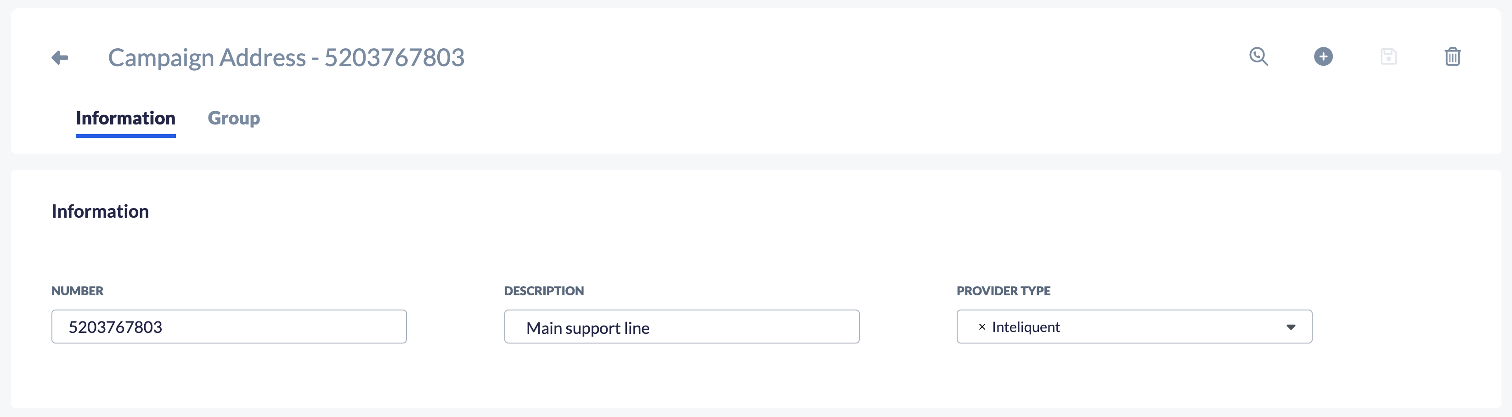1512x417 pixels.
Task: Select the Inteliquent text in provider field
Action: tap(1026, 327)
